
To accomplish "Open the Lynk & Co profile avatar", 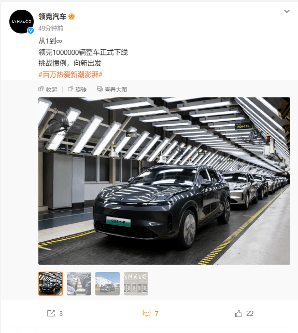I will [x=21, y=21].
